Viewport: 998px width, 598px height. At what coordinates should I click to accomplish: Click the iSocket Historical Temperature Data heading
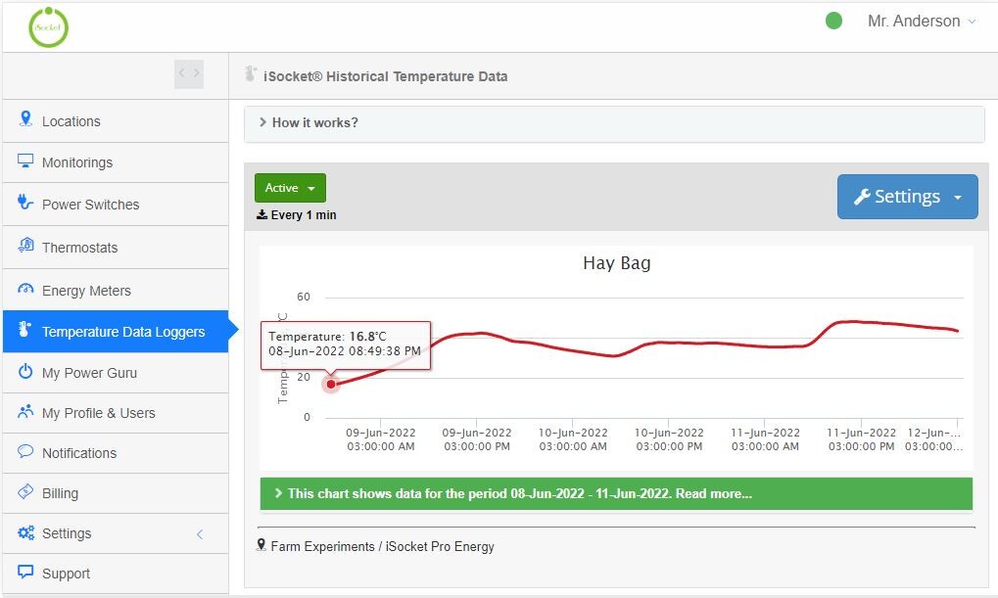pos(386,76)
